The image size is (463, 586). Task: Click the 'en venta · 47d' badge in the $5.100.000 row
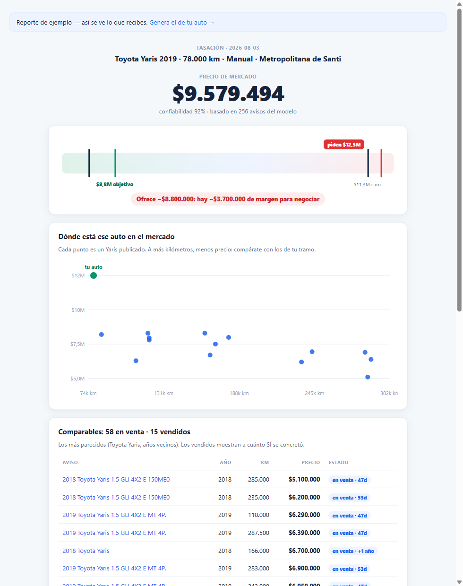coord(350,480)
